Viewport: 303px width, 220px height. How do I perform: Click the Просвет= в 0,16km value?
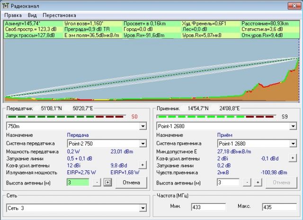(144, 24)
